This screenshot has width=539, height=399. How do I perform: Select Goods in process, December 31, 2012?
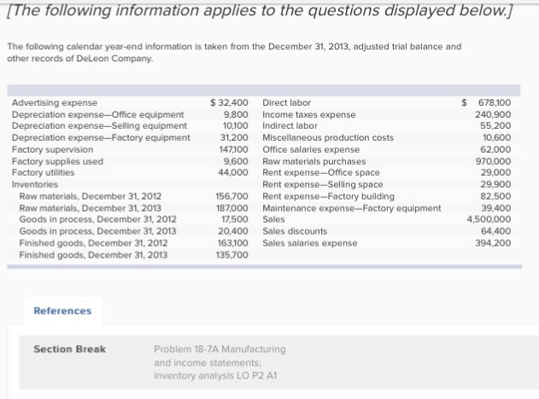(x=97, y=219)
